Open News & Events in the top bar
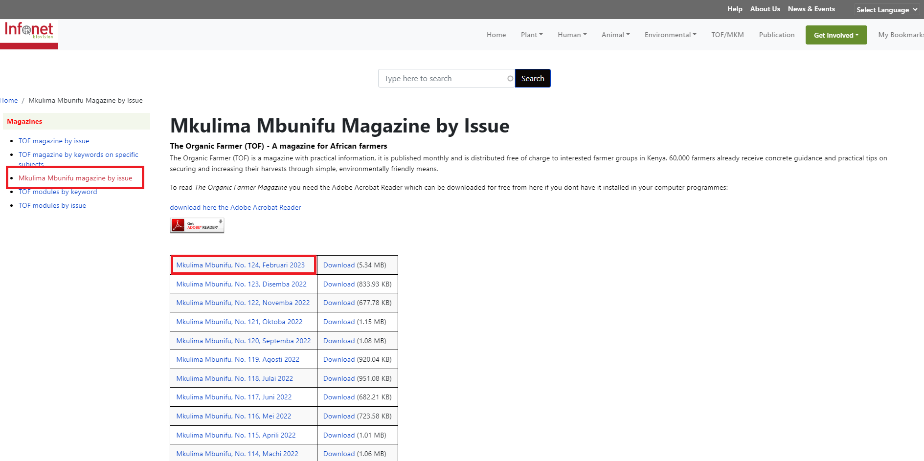924x461 pixels. click(811, 9)
